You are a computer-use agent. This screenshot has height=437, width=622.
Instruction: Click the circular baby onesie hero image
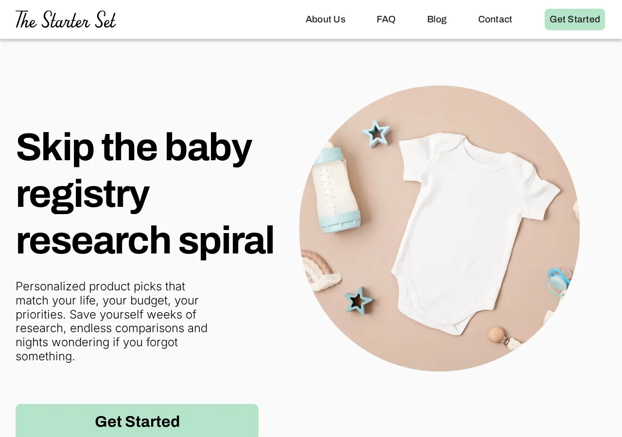point(439,228)
